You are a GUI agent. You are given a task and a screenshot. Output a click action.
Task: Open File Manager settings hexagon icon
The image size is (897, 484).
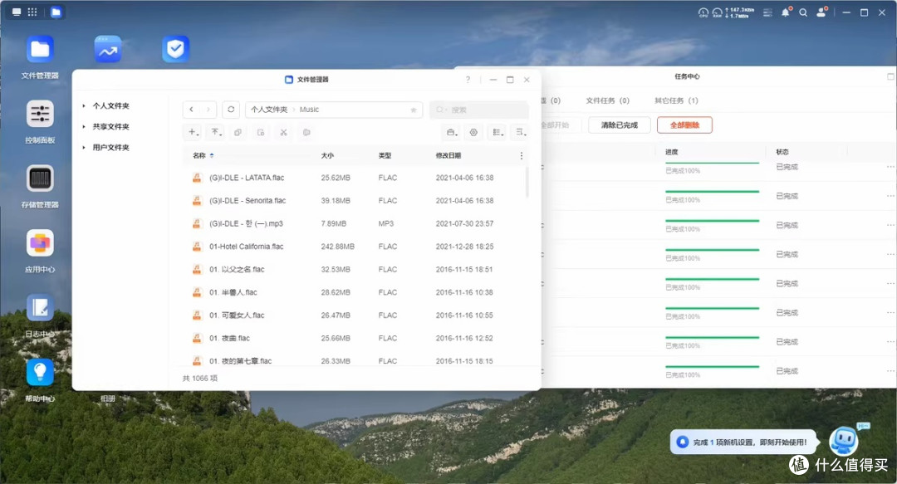pyautogui.click(x=473, y=132)
